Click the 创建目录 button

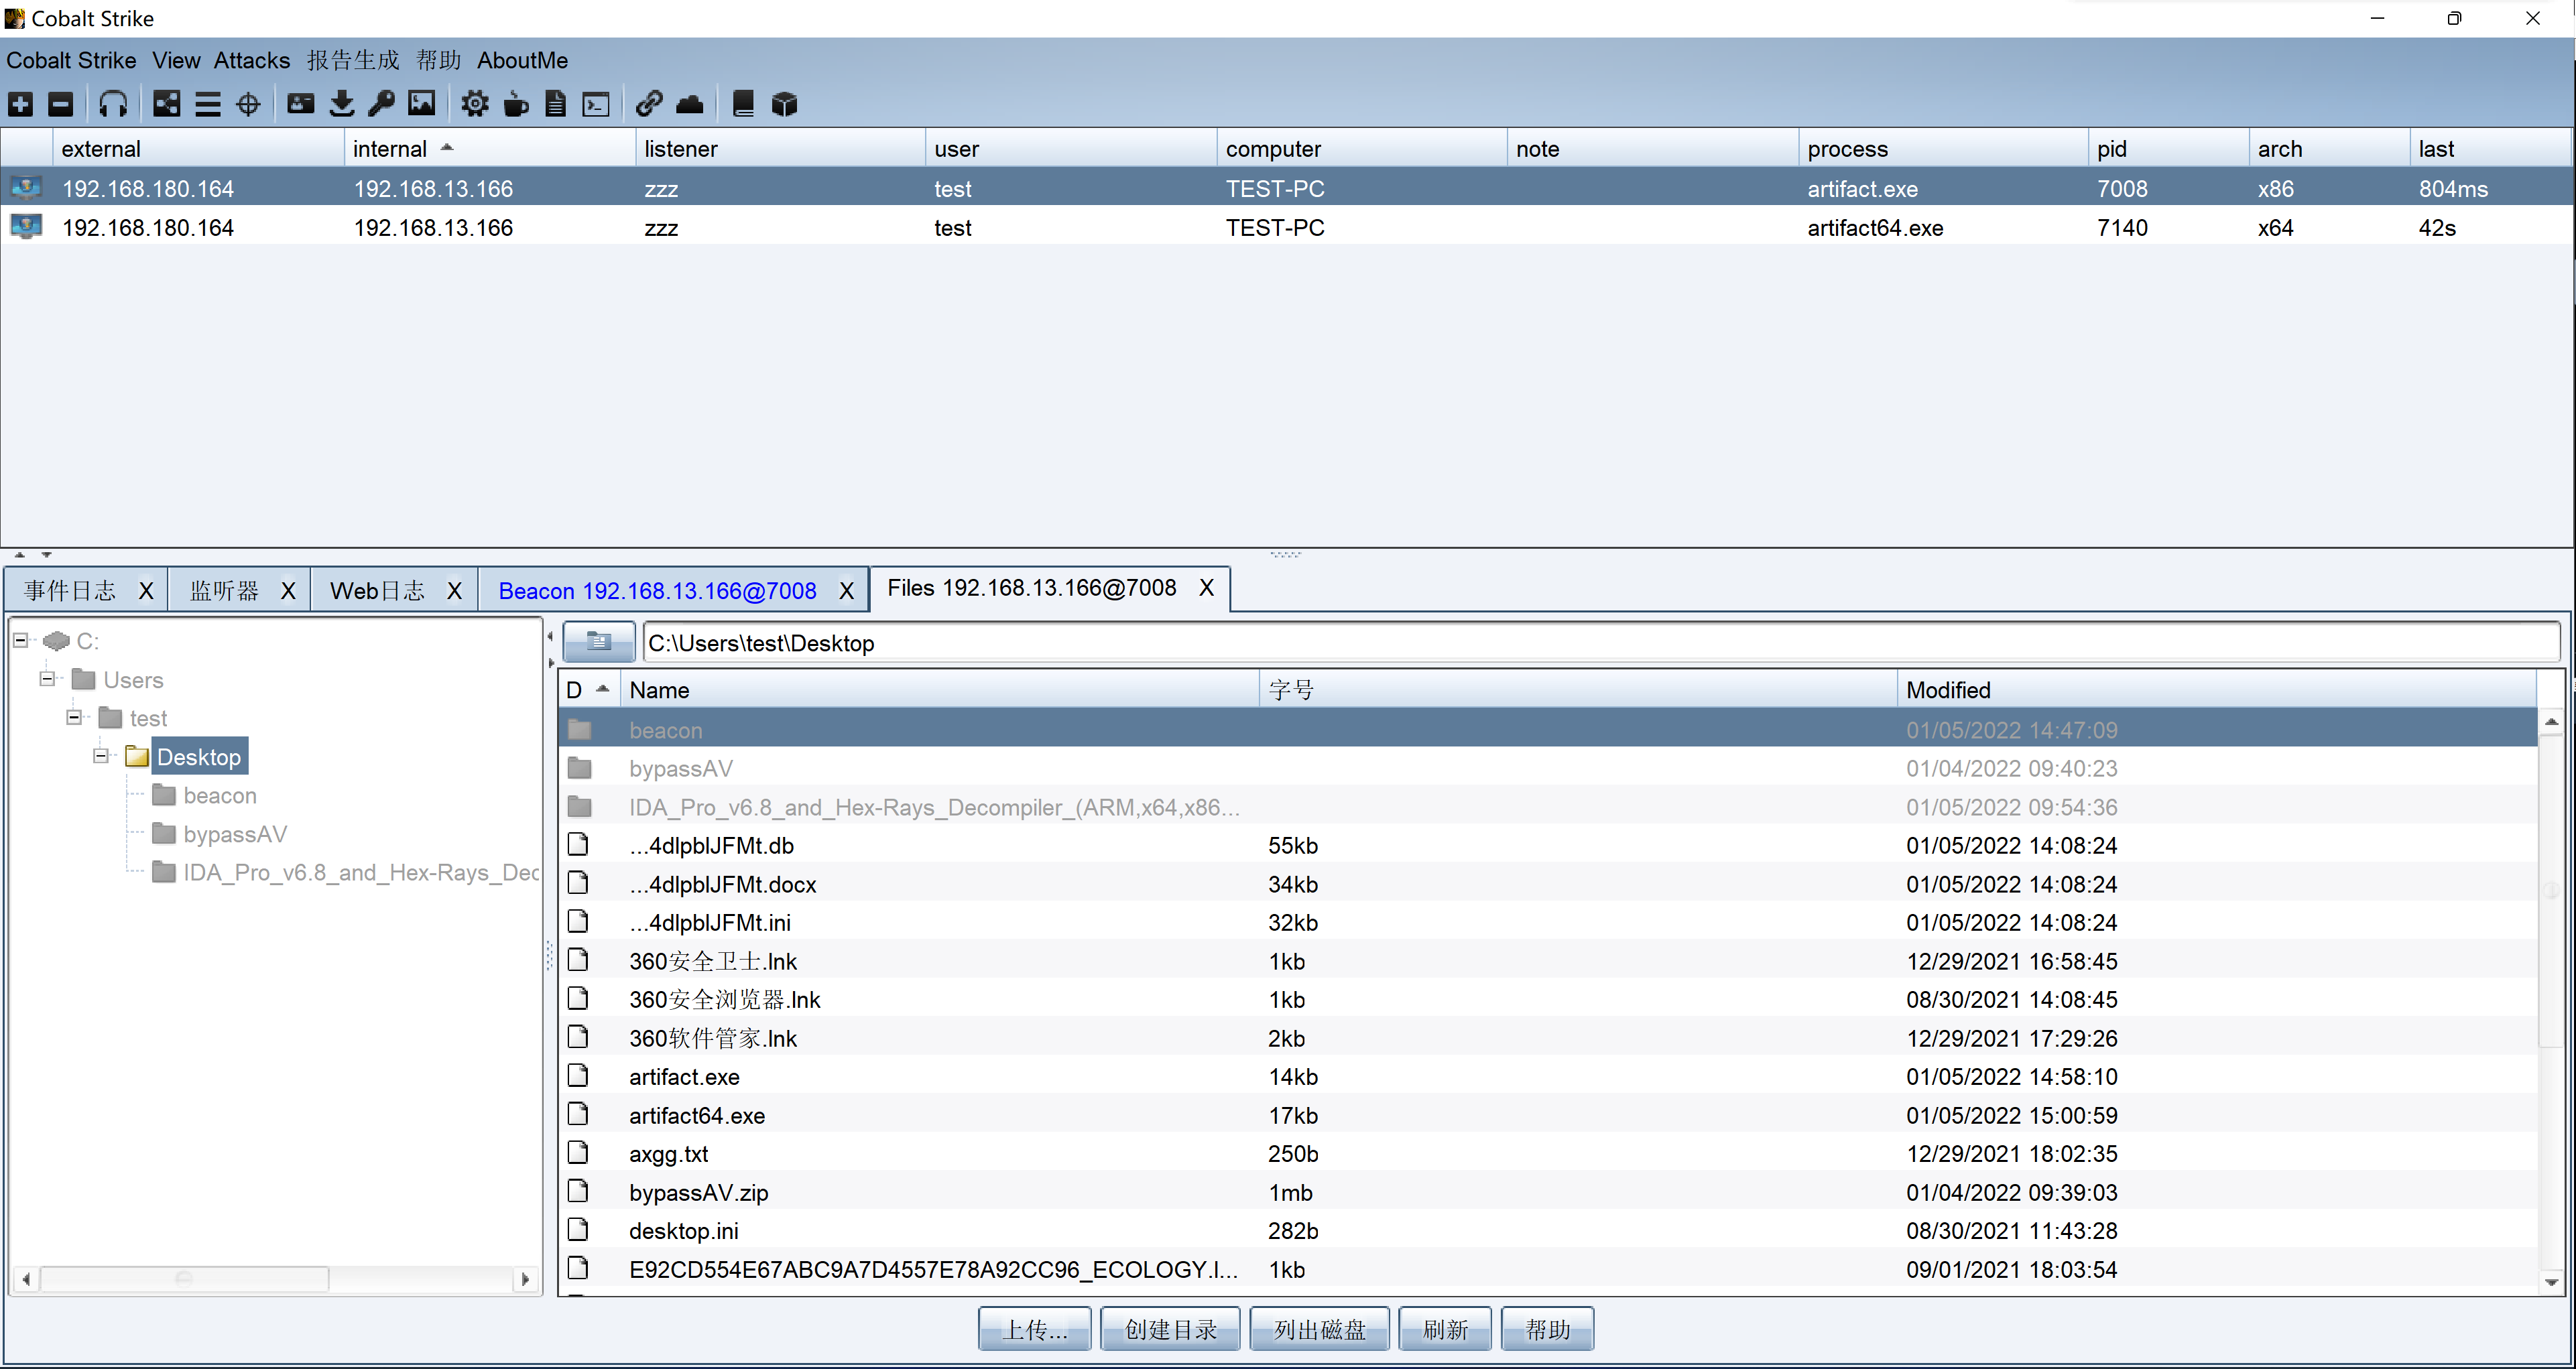[x=1170, y=1329]
